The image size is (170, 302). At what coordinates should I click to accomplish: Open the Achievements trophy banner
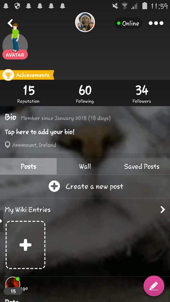pos(27,75)
